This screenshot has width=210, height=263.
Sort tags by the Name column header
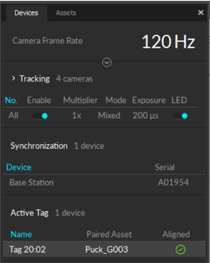(x=21, y=234)
